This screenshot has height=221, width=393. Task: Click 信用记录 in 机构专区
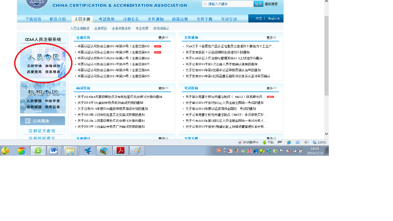tap(53, 107)
